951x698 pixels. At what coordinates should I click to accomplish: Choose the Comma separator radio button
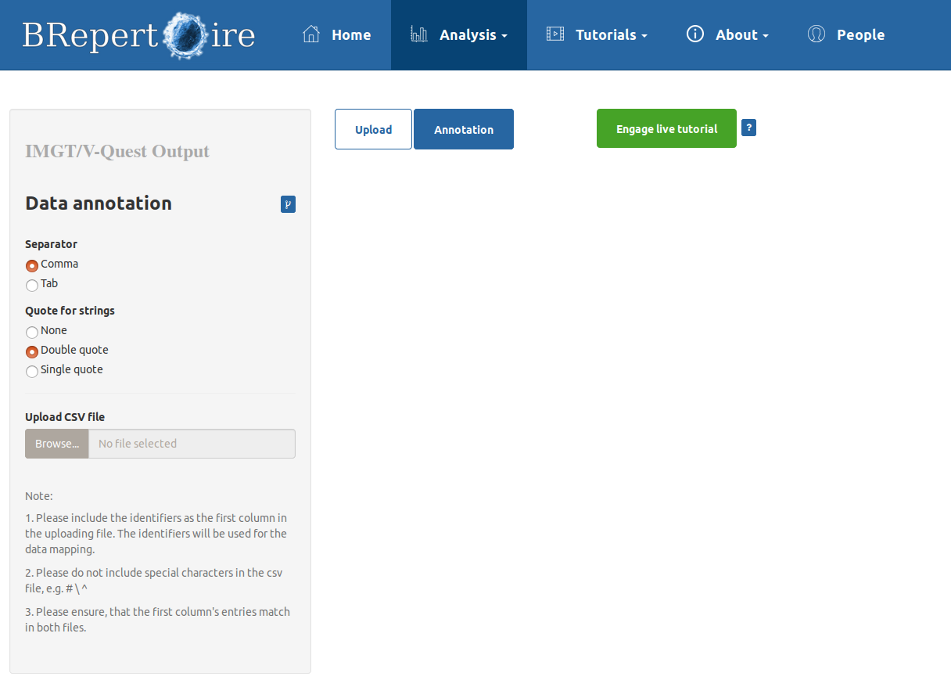(x=32, y=265)
